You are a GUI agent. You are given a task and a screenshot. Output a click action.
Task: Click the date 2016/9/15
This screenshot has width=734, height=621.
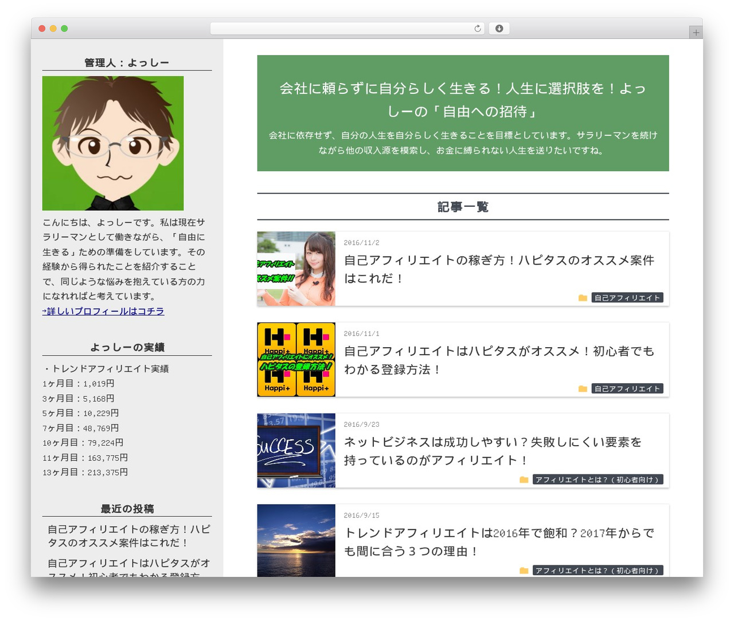tap(361, 516)
